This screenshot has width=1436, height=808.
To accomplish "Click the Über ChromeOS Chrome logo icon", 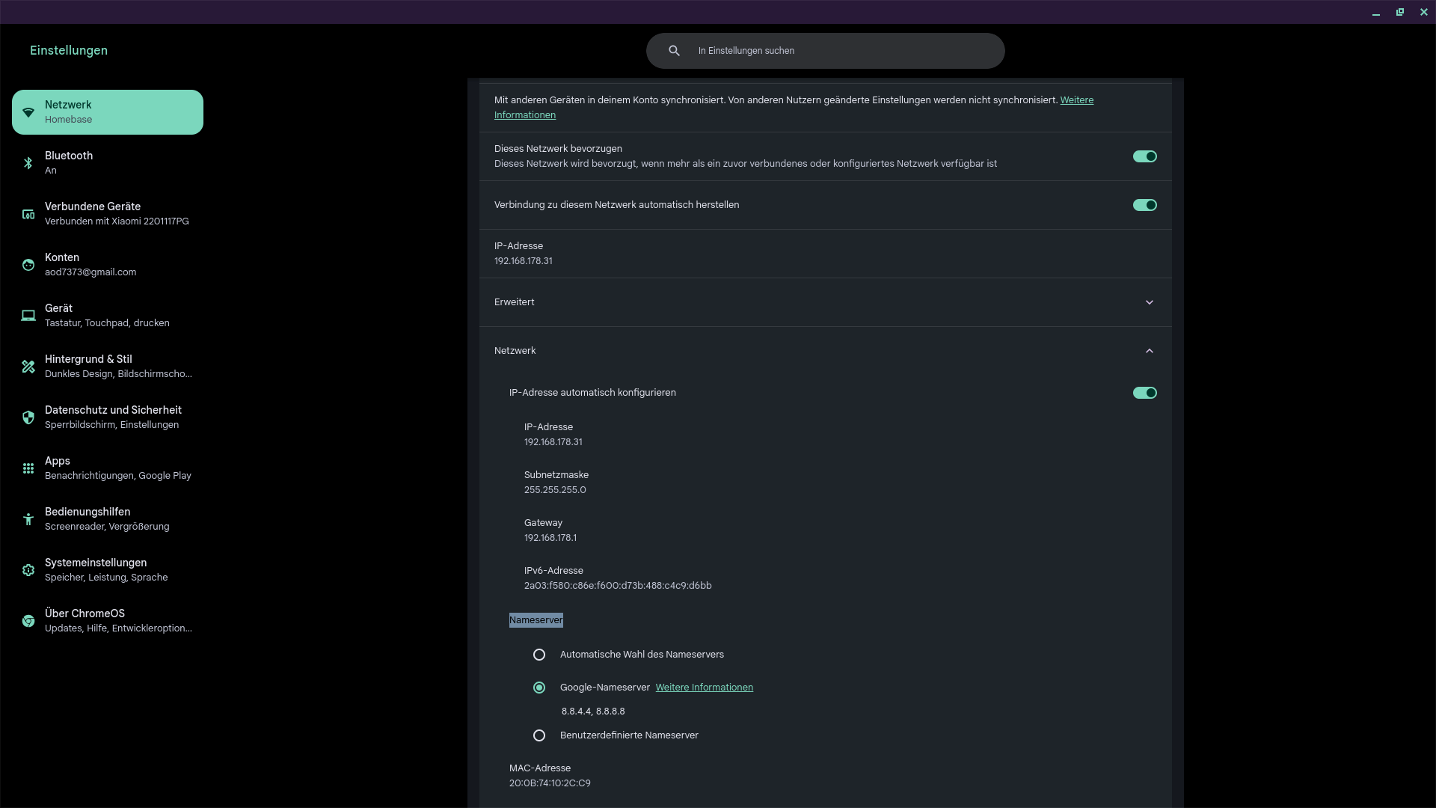I will click(28, 621).
